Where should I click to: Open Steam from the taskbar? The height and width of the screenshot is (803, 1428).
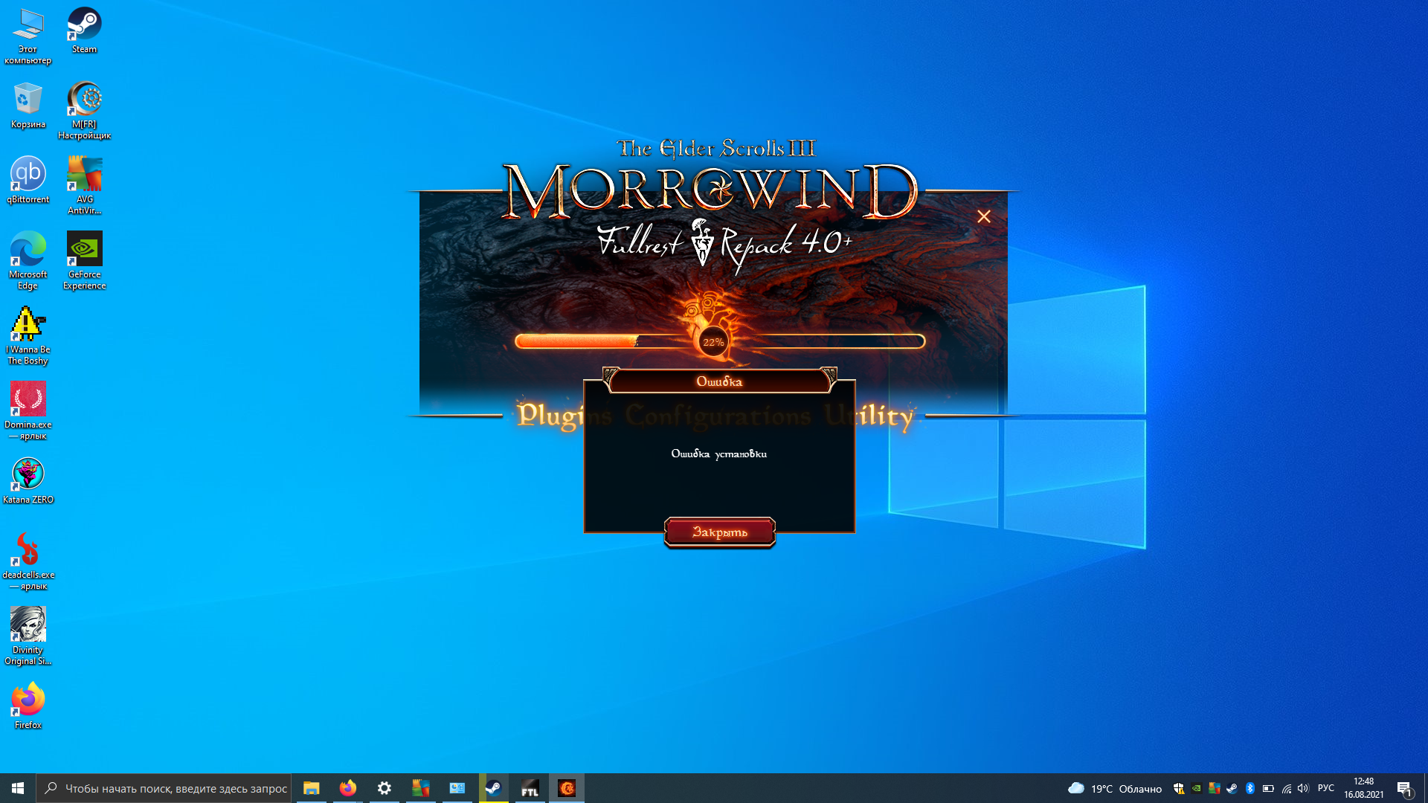(x=493, y=788)
